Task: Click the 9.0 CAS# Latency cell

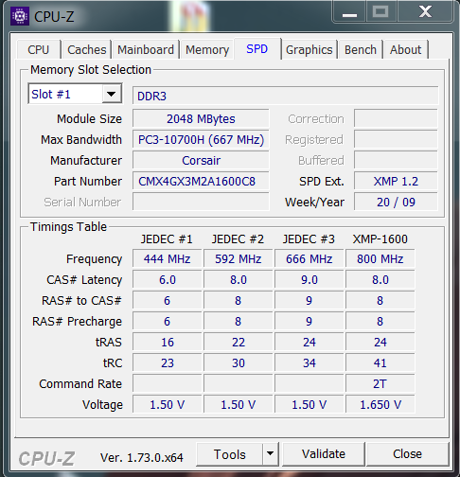Action: point(310,279)
